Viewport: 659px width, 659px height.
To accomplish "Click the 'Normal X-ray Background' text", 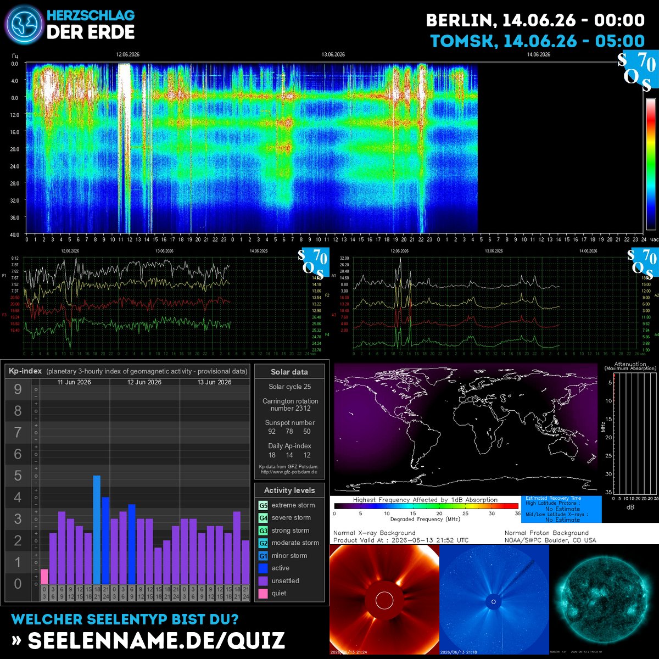I will [375, 533].
